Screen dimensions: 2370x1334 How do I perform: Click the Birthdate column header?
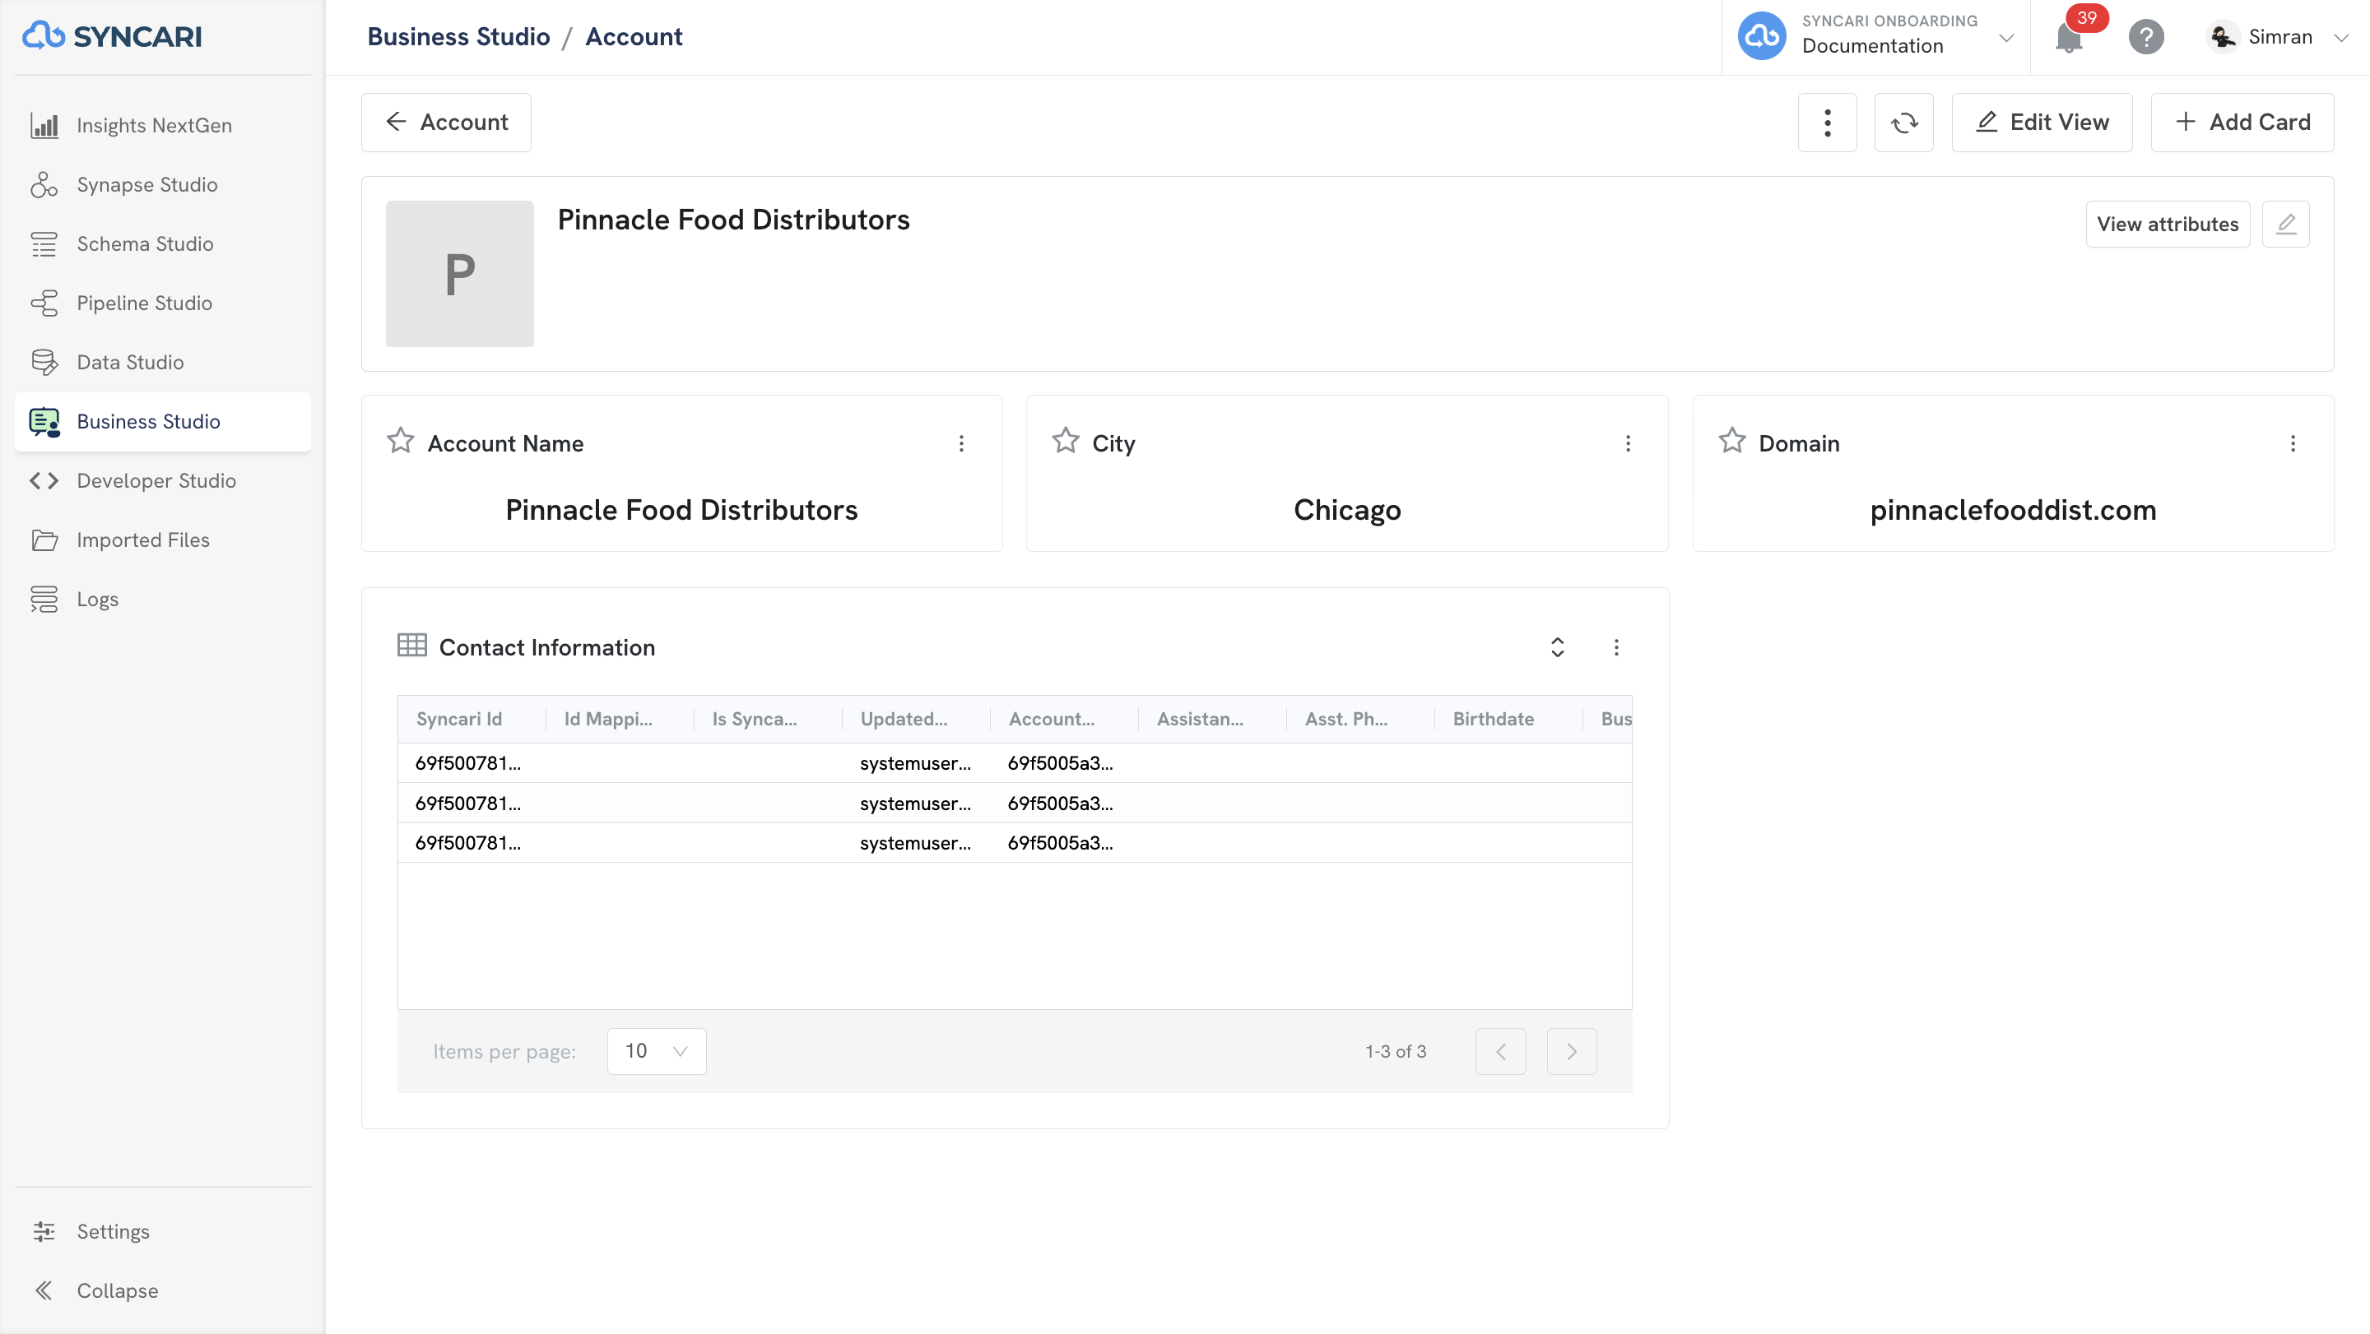(1509, 719)
